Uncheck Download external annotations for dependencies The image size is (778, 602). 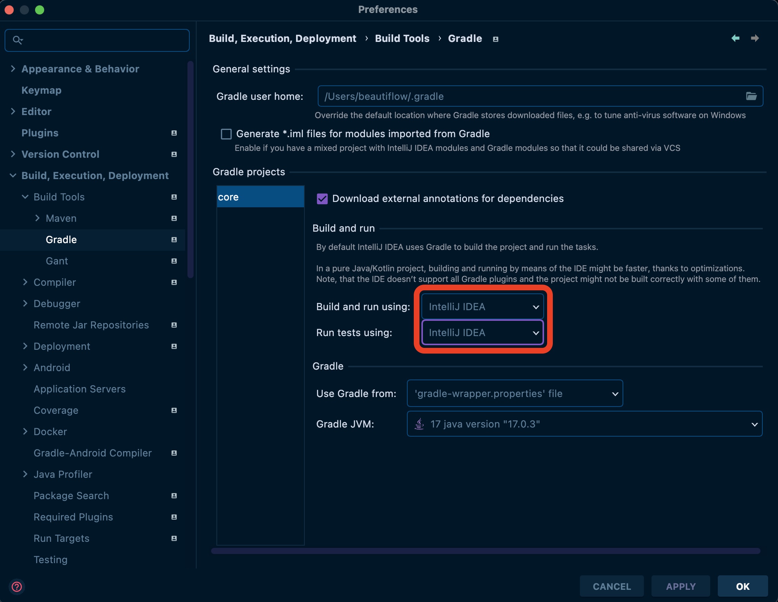[x=322, y=199]
